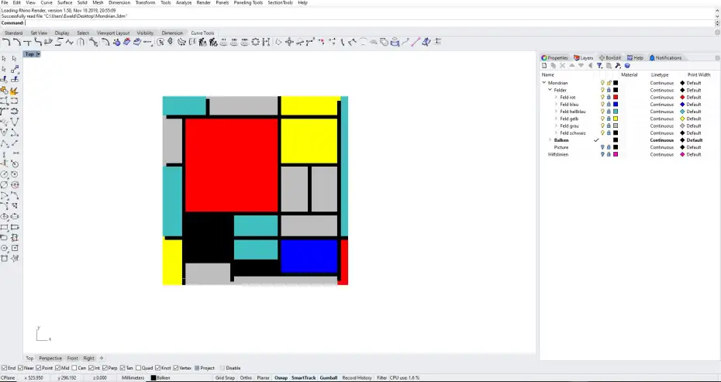The image size is (721, 382).
Task: Toggle Gumball in status bar
Action: pyautogui.click(x=328, y=378)
